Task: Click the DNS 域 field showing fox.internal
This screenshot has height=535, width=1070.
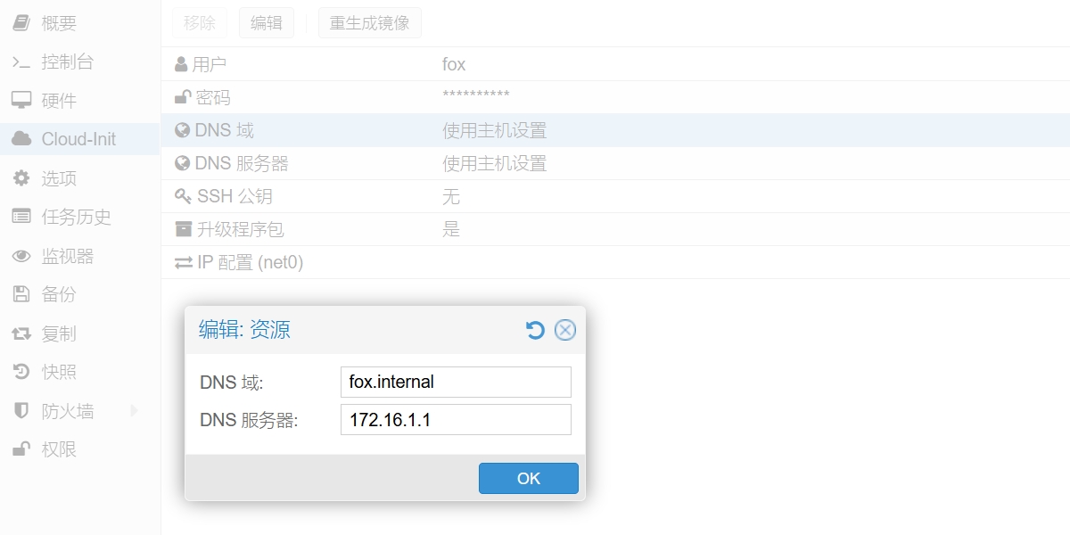Action: 455,382
